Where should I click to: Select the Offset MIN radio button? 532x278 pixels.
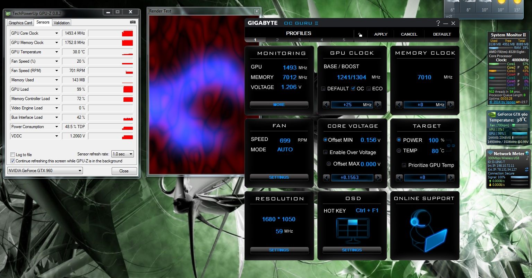(x=325, y=140)
